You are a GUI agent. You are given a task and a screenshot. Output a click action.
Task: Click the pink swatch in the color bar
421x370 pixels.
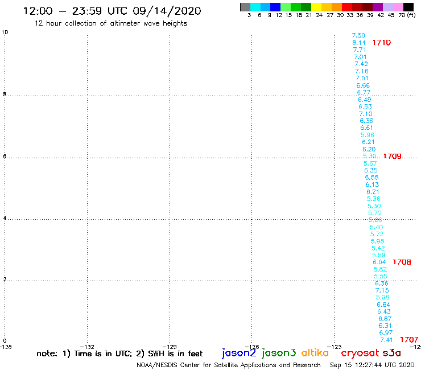398,7
